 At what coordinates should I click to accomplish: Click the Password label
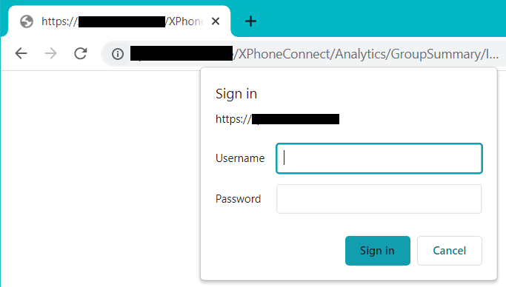[x=238, y=199]
